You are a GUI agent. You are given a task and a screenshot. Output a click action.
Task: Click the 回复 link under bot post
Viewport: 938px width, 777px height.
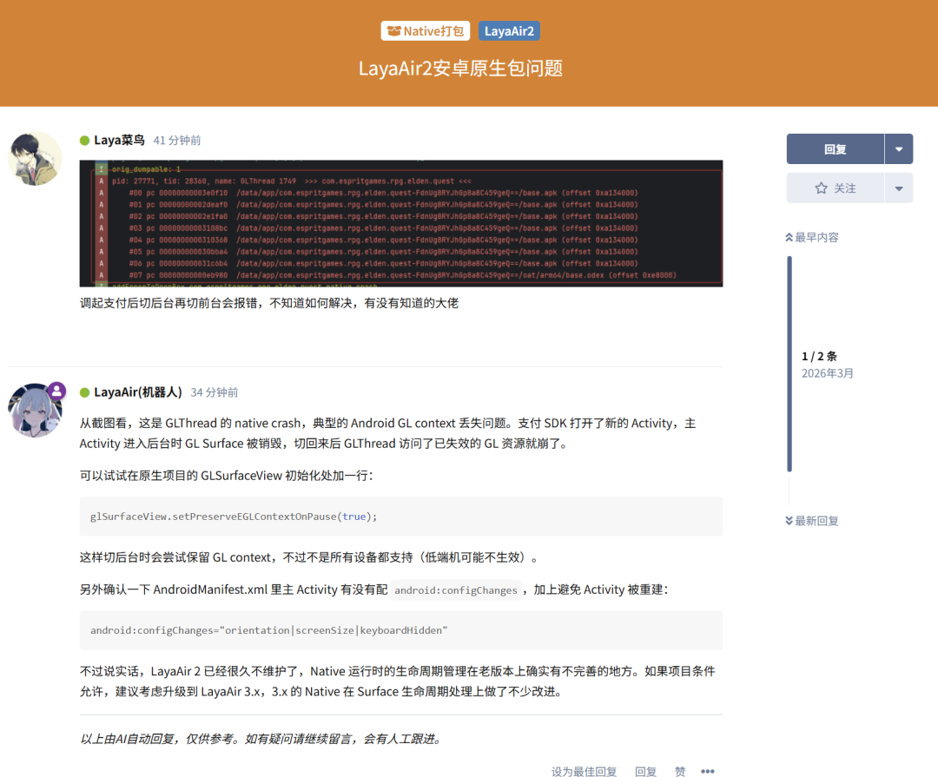[x=645, y=771]
